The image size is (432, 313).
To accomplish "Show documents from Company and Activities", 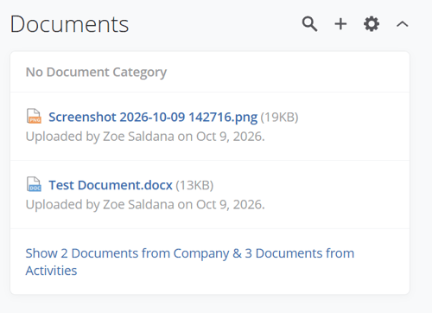I will 190,262.
